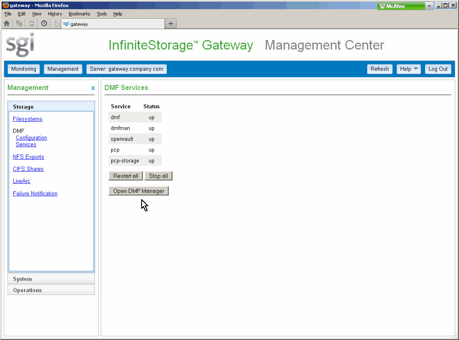
Task: Open DMF Configuration link
Action: [x=31, y=137]
